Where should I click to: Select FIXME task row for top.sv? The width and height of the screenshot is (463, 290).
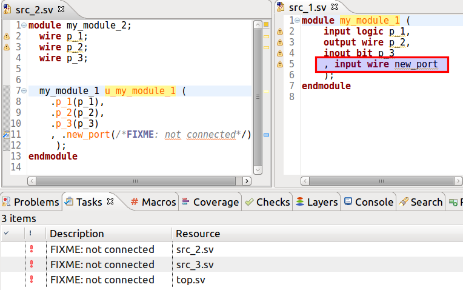pos(232,279)
